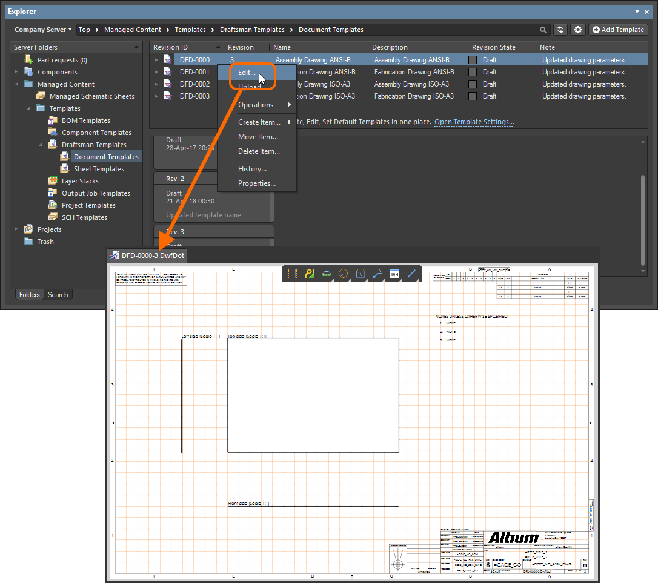Viewport: 658px width, 583px height.
Task: Switch to the Search tab
Action: pyautogui.click(x=58, y=295)
